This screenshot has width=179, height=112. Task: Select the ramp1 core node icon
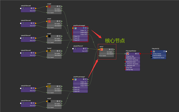[102, 50]
